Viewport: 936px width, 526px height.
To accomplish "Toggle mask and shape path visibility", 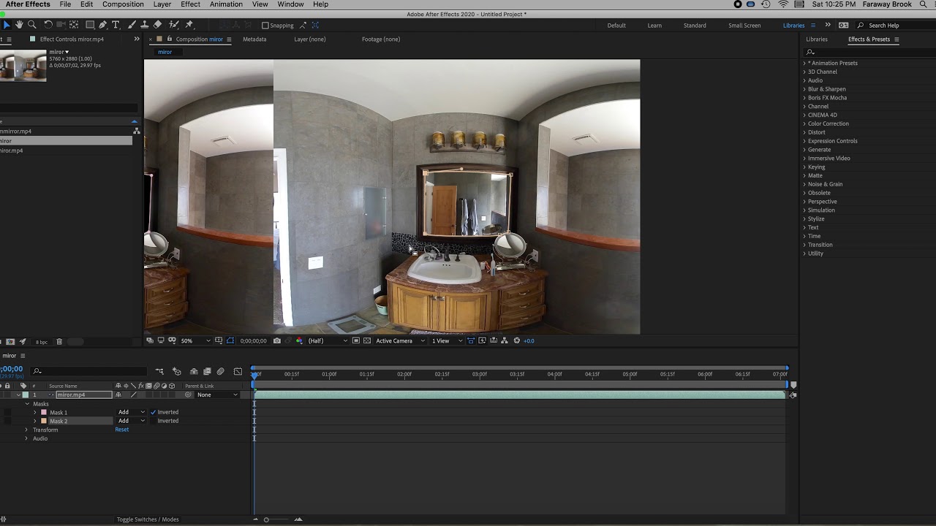I will (x=230, y=340).
